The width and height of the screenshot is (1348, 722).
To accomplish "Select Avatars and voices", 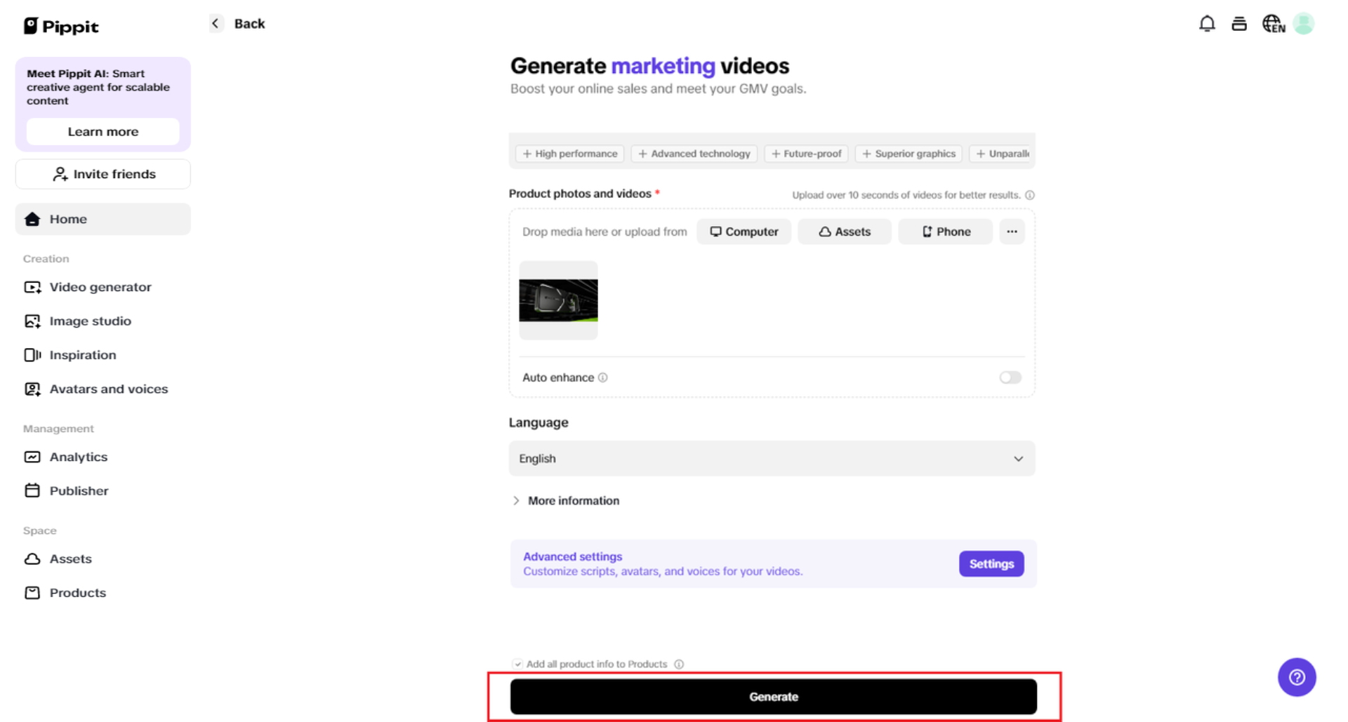I will (x=108, y=389).
